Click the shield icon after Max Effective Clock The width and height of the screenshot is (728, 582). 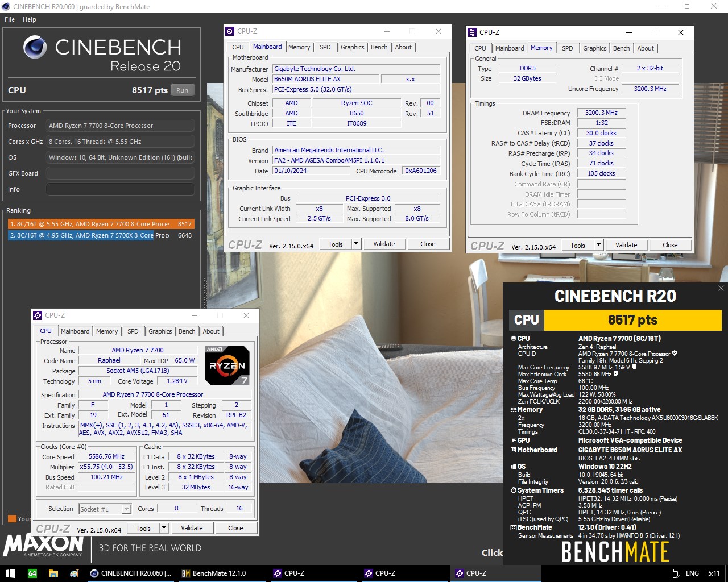coord(615,374)
